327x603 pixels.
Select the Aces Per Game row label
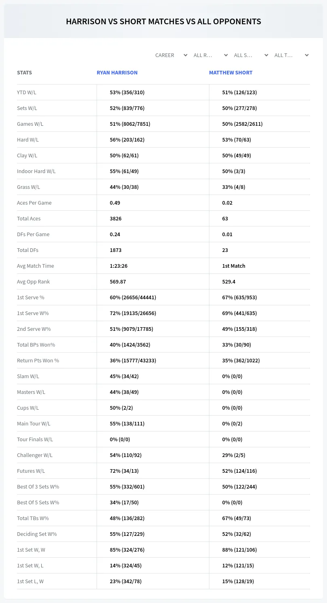(34, 203)
